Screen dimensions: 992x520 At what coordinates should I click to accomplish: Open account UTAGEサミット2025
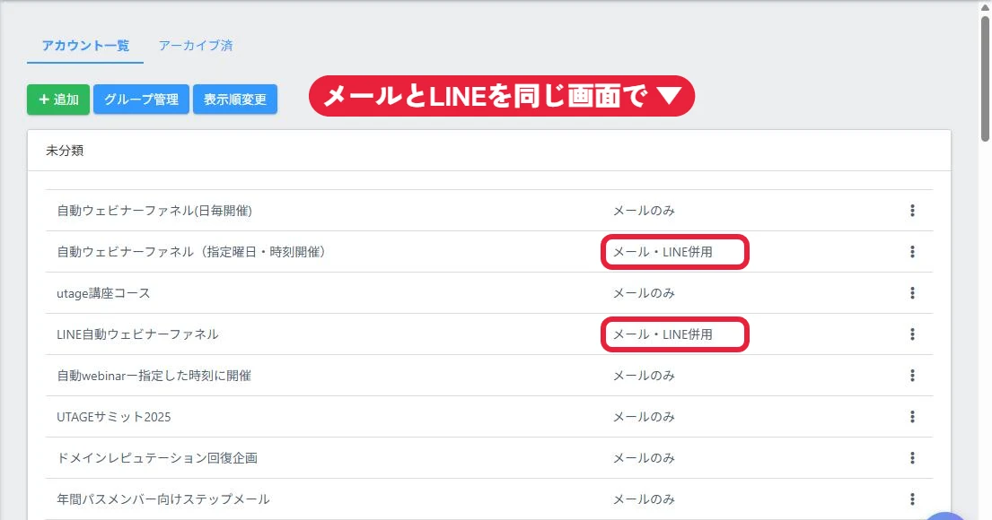pos(114,417)
